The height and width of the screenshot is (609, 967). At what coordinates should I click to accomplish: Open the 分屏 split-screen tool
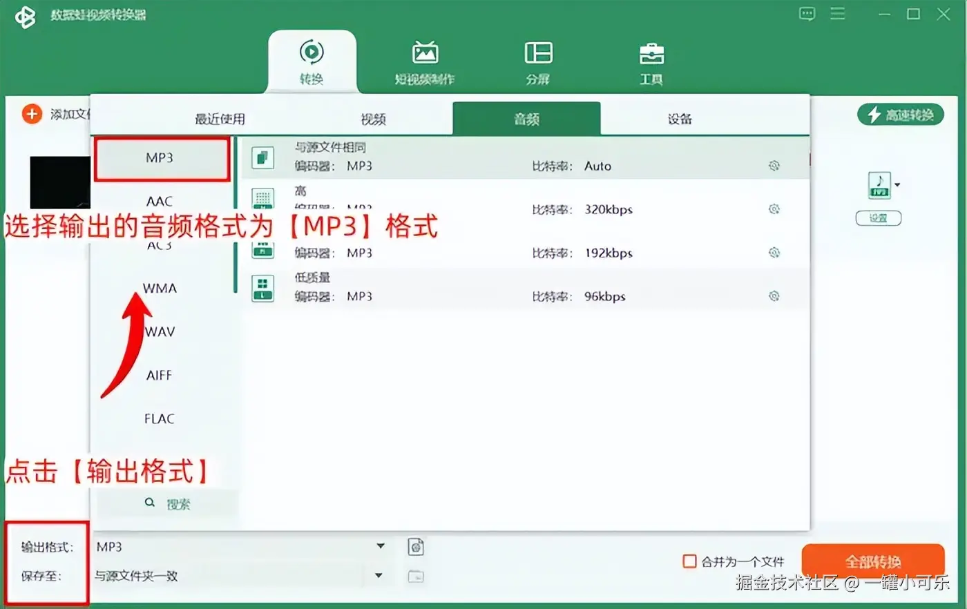coord(538,53)
